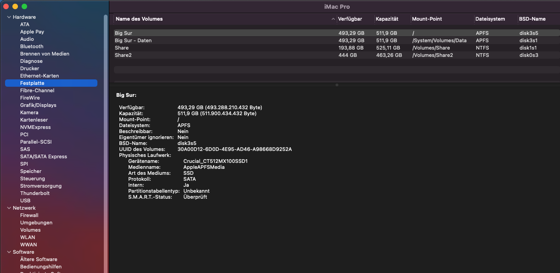
Task: Click the disk0s3 BSD-Name cell
Action: pyautogui.click(x=529, y=55)
